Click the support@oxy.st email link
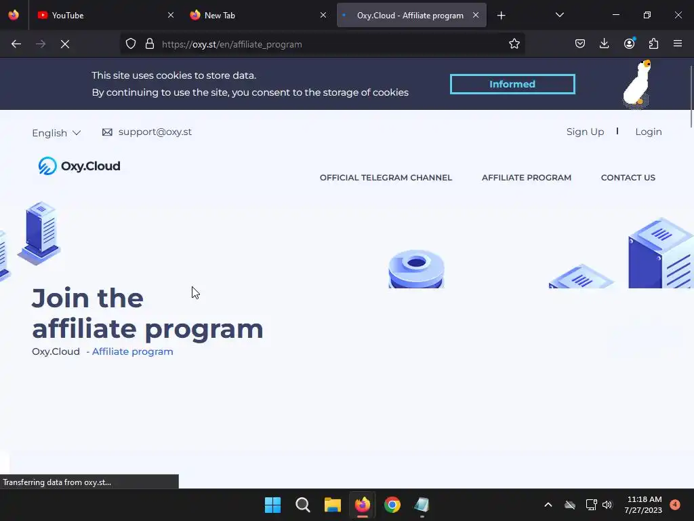The height and width of the screenshot is (521, 694). click(x=155, y=132)
